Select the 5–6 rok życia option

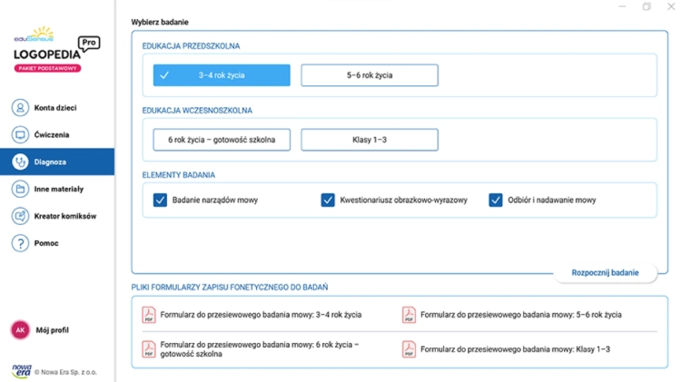pos(370,75)
